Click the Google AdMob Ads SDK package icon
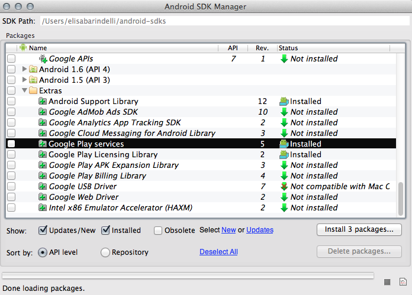 (x=43, y=112)
